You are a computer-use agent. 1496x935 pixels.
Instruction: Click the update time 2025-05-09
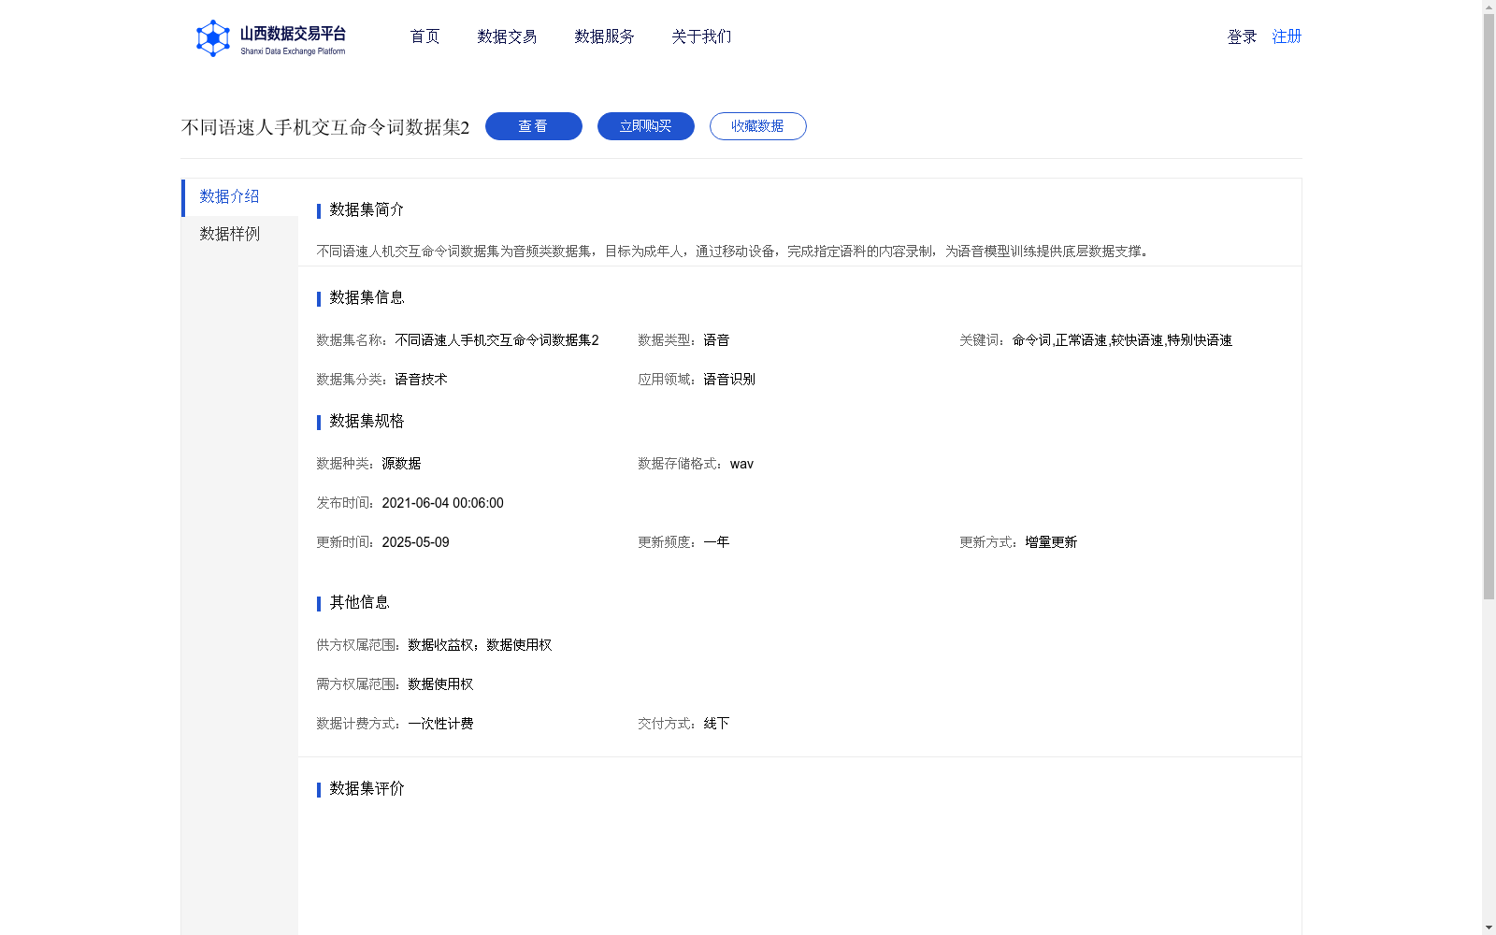point(415,542)
